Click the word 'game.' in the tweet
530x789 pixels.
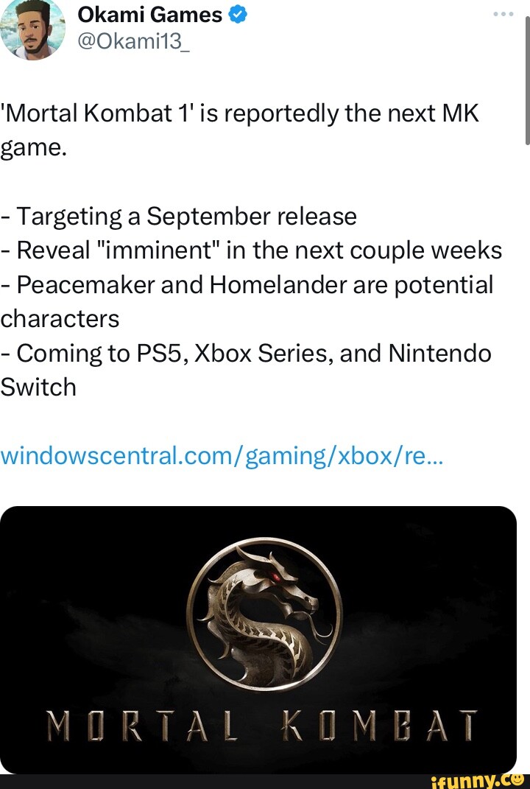34,150
